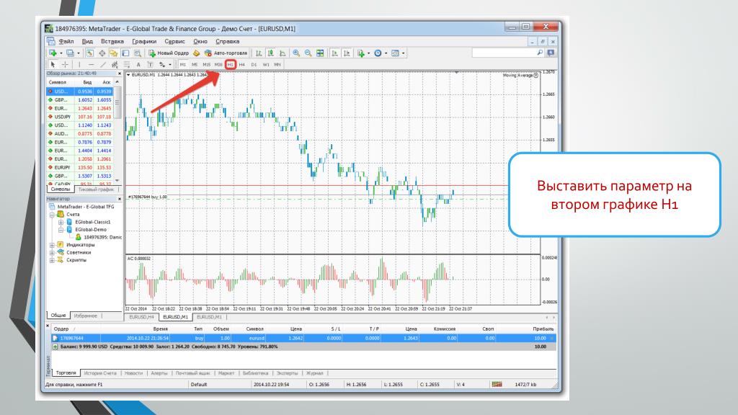738x415 pixels.
Task: Switch chart to bar chart style
Action: click(259, 53)
